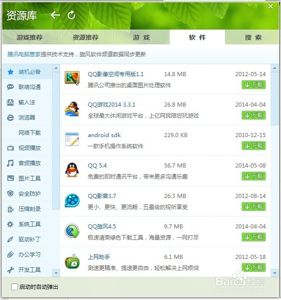
Task: Close the 资源库 window
Action: (x=270, y=6)
